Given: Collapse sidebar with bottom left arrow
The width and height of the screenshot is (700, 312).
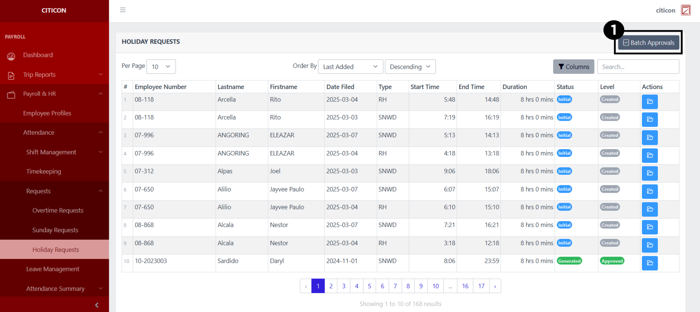Looking at the screenshot, I should (x=97, y=305).
